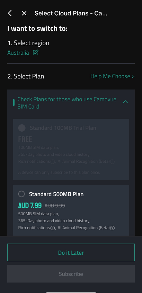Close the cloud plans page with X
Screen dimensions: 142x293
[24, 13]
